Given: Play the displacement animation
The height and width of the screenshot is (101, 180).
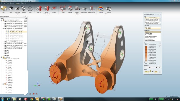Looking at the screenshot, I should pyautogui.click(x=150, y=67).
